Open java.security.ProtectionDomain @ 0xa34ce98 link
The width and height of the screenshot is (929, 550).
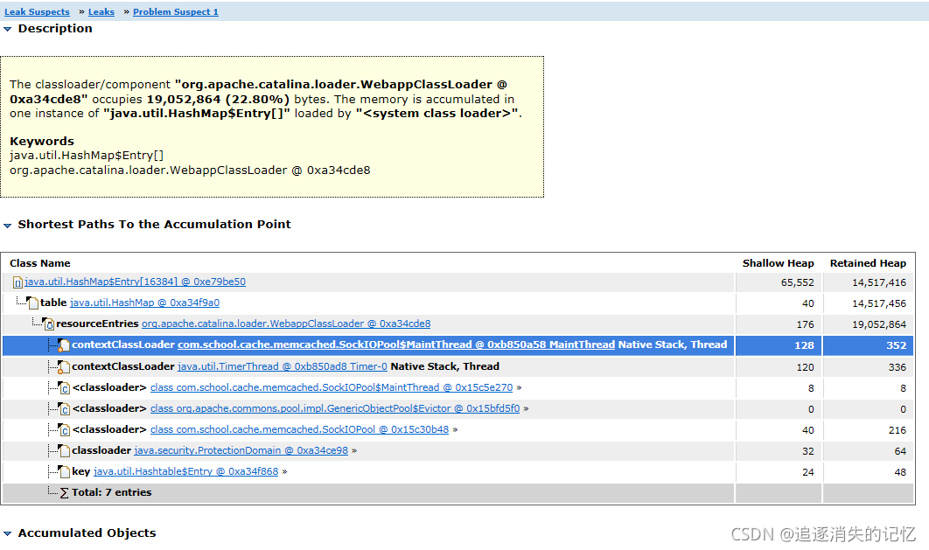coord(241,450)
